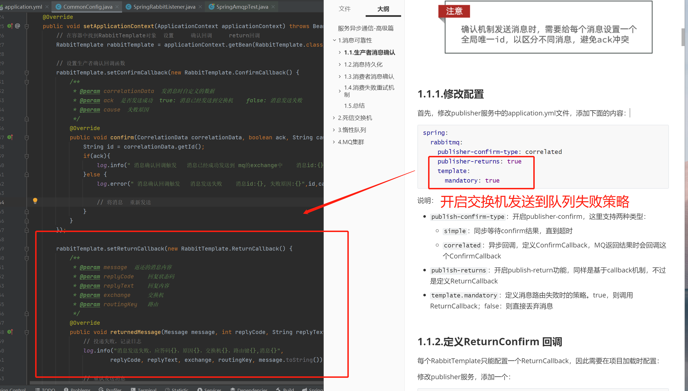Viewport: 688px width, 391px height.
Task: Collapse the confirm method fold marker
Action: coord(27,138)
